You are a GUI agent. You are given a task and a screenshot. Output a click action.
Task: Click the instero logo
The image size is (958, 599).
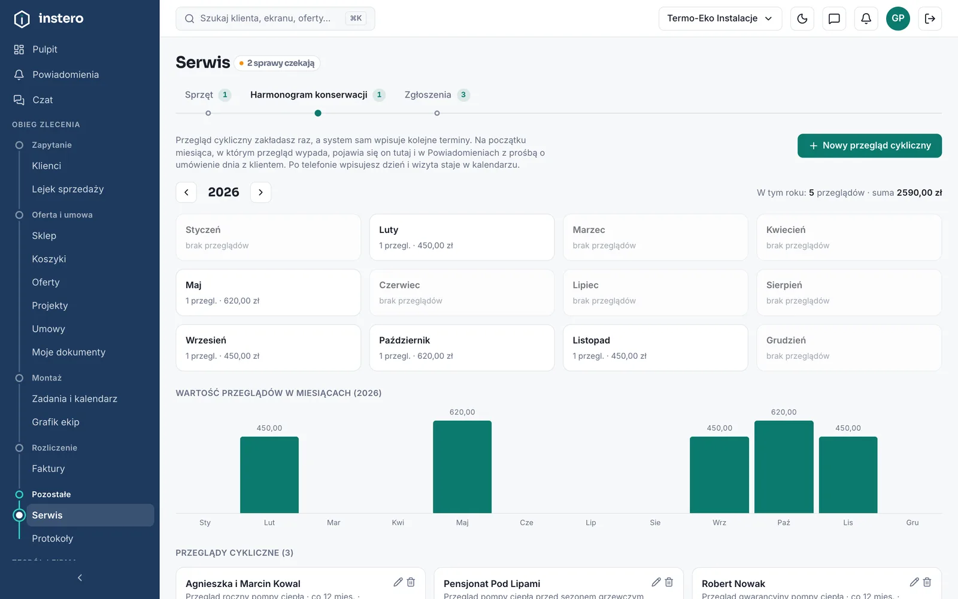click(x=48, y=19)
